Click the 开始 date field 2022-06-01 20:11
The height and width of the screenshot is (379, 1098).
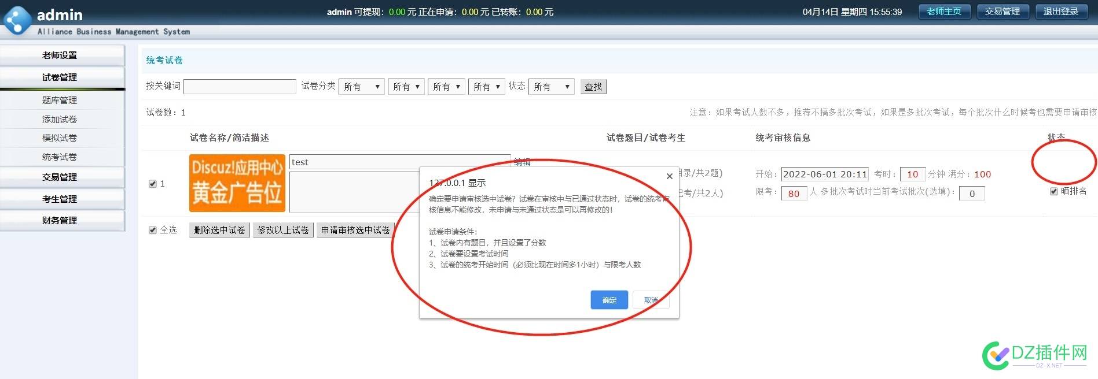click(x=825, y=174)
